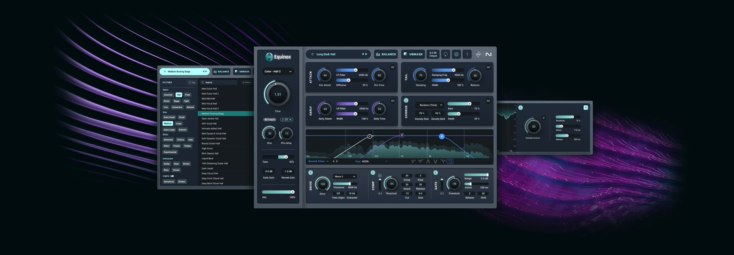Open Tail section advanced settings icon
The image size is (734, 255).
pos(488,67)
